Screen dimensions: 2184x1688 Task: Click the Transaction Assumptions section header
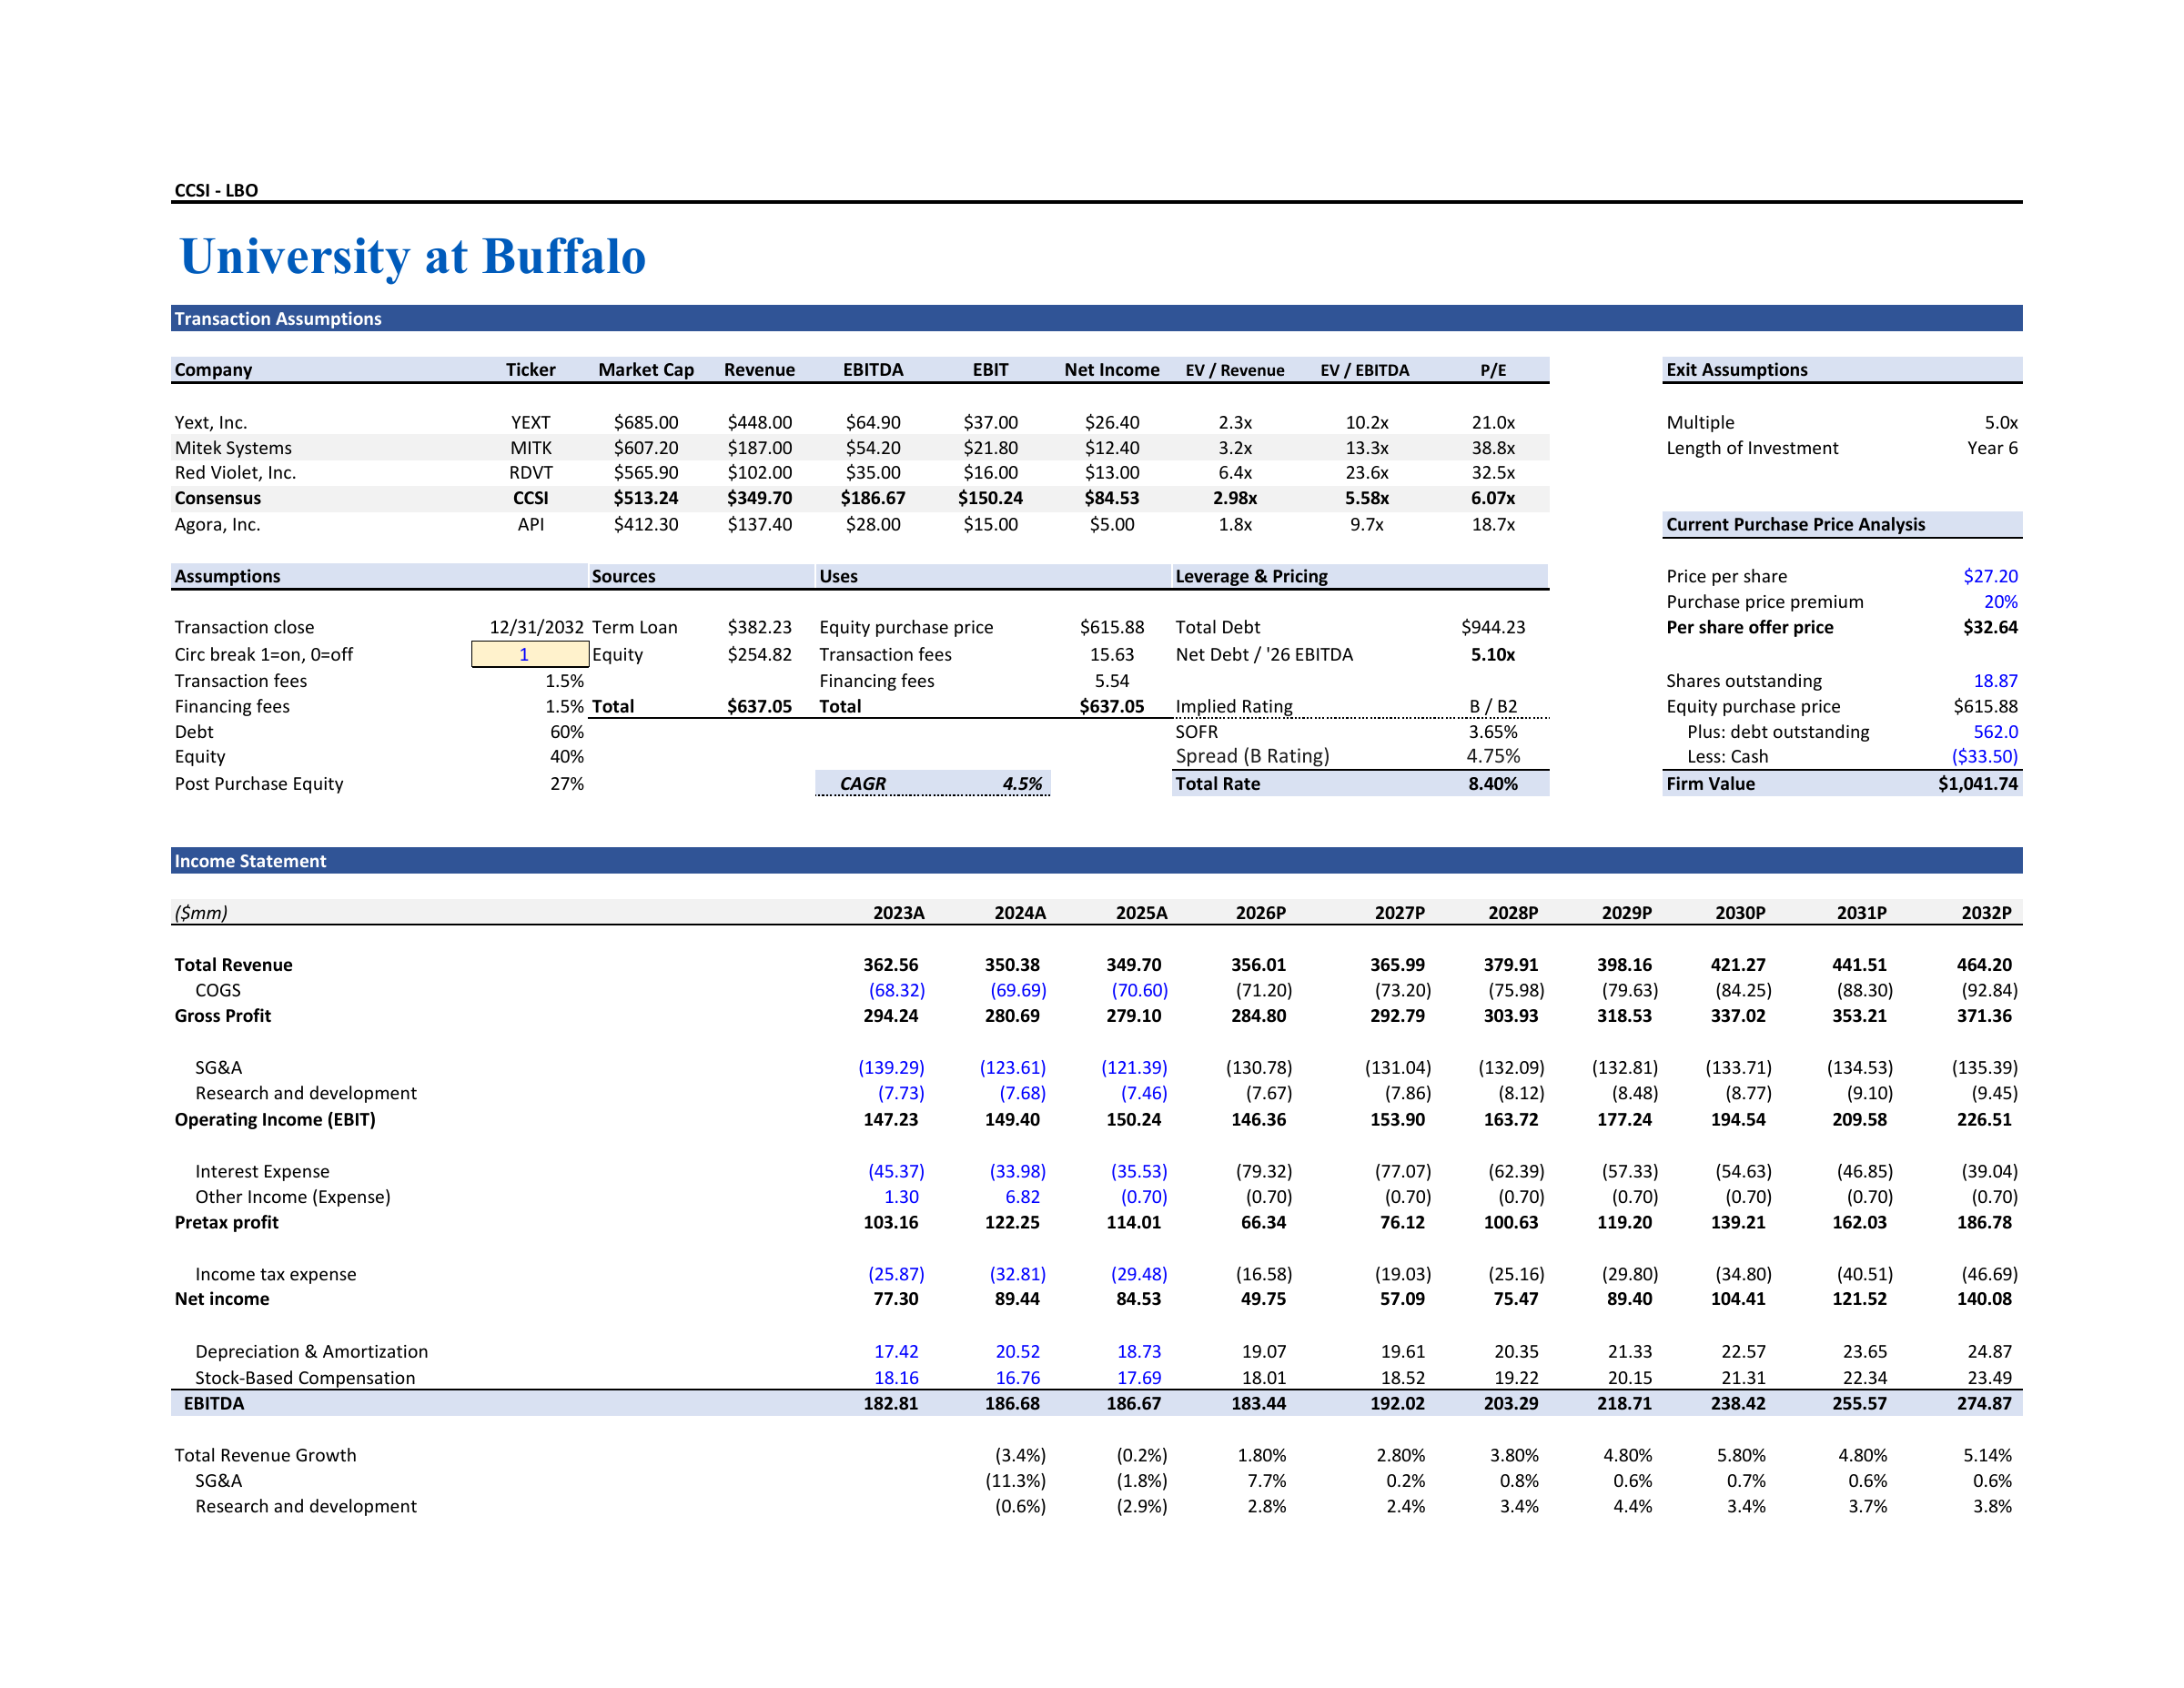point(1096,318)
